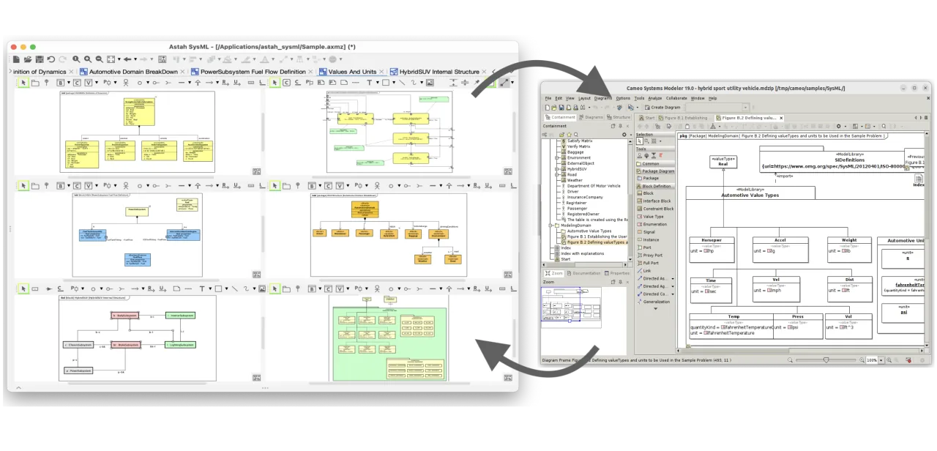
Task: Pick Signal in the Cameo palette
Action: click(646, 232)
